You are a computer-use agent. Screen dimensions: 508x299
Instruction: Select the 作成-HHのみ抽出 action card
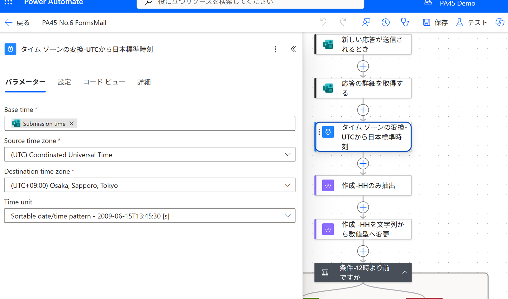pyautogui.click(x=363, y=185)
